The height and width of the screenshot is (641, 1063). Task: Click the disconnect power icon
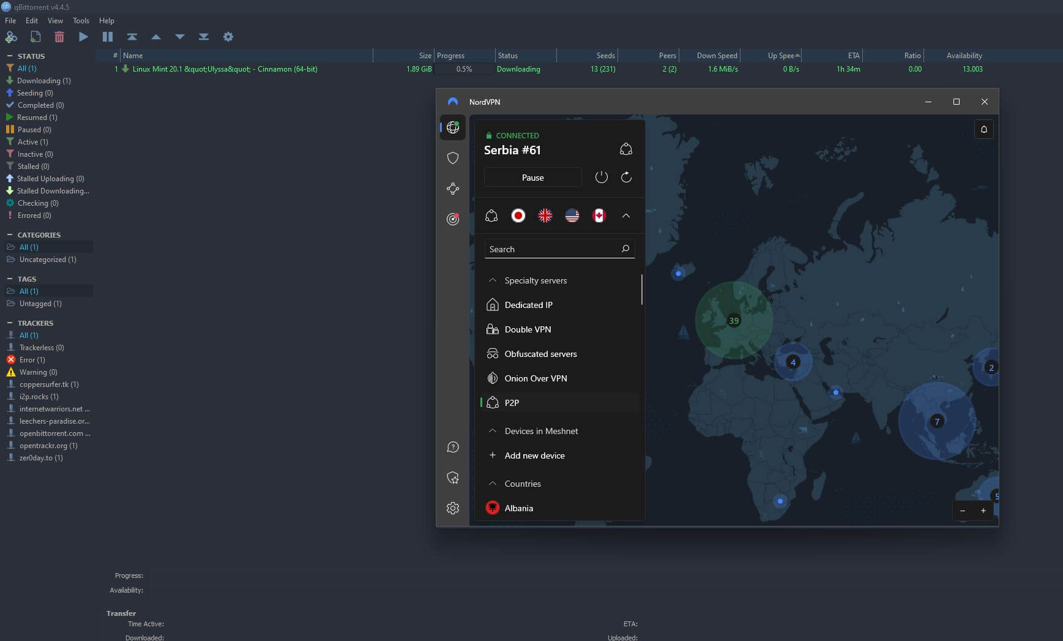tap(602, 178)
